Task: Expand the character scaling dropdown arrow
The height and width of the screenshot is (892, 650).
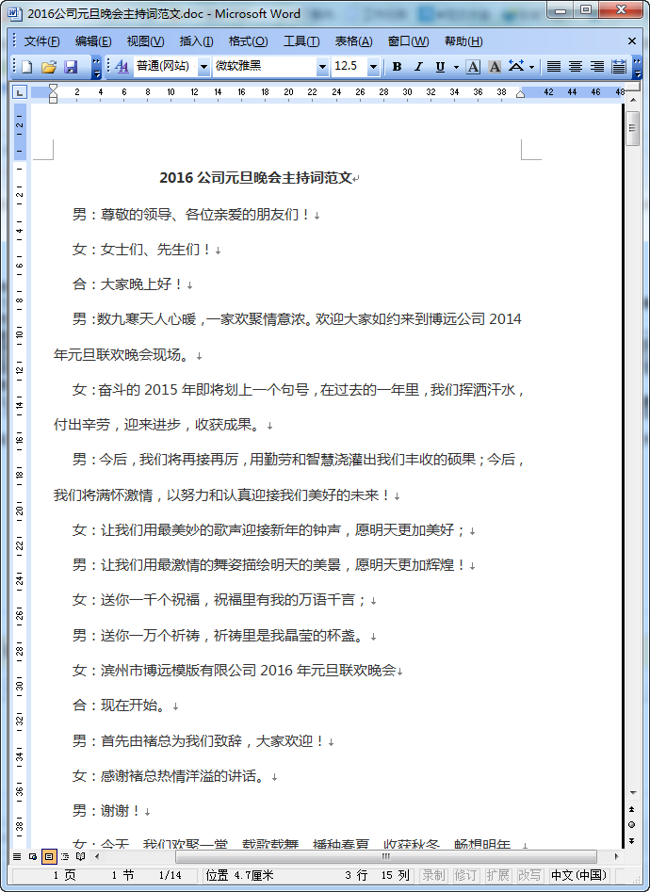Action: pos(531,67)
